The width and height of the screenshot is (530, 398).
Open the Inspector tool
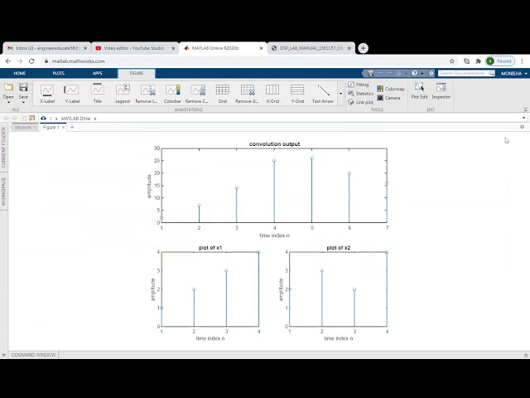tap(441, 90)
